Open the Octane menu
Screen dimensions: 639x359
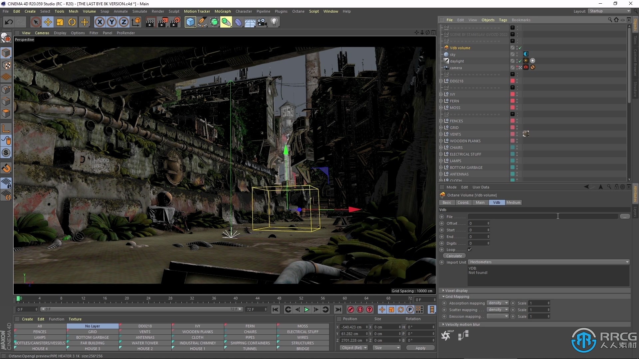pyautogui.click(x=298, y=11)
